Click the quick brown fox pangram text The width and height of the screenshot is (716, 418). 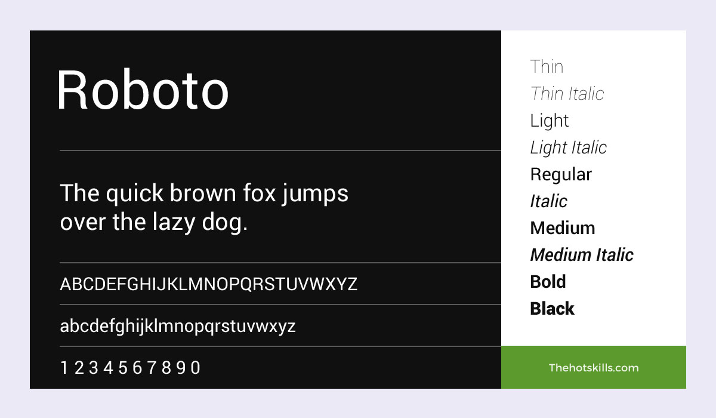(204, 208)
